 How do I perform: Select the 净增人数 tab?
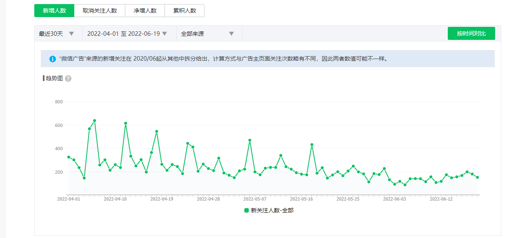tap(145, 11)
